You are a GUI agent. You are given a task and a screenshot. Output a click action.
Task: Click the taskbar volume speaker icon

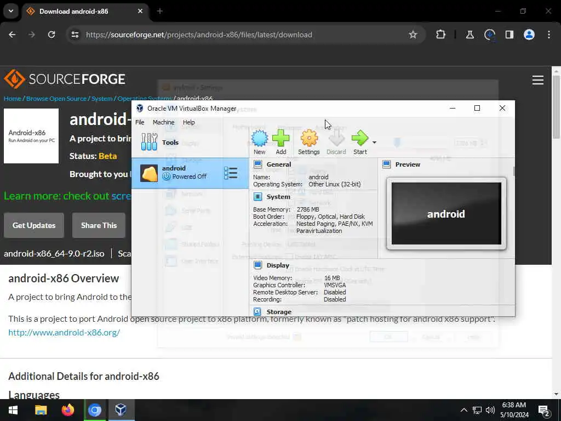(x=490, y=410)
